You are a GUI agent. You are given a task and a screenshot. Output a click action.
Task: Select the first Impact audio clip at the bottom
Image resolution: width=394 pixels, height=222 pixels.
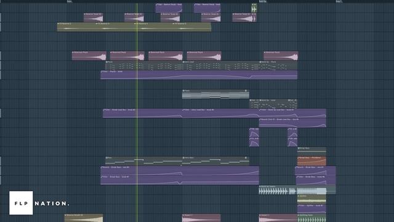[x=201, y=218]
